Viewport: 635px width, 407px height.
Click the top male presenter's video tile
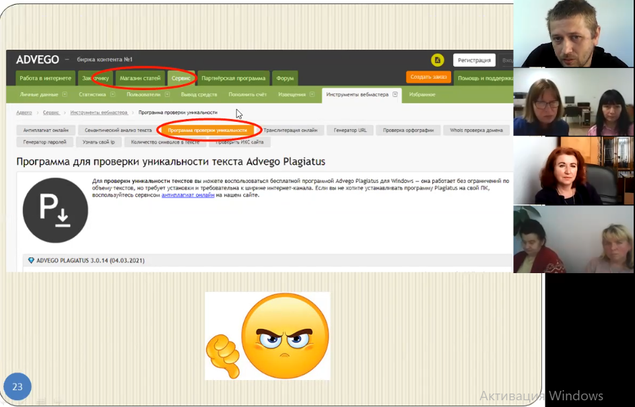(x=574, y=34)
